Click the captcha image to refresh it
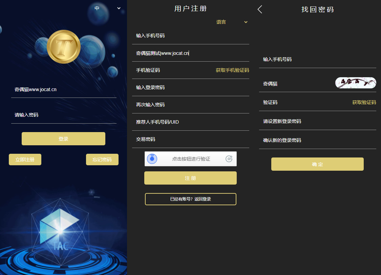Screen dimensions: 381x275 click(356, 83)
